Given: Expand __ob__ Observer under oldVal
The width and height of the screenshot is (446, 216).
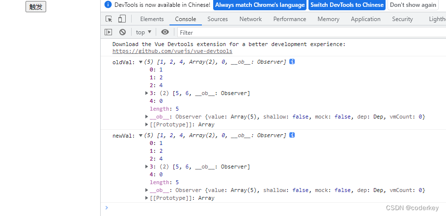Looking at the screenshot, I should point(147,117).
